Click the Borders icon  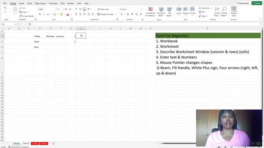pyautogui.click(x=54, y=14)
